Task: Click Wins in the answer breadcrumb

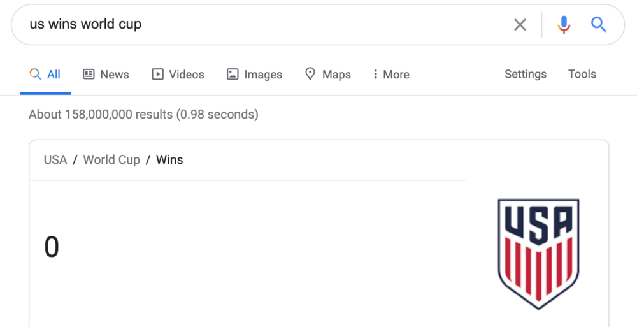Action: 169,160
